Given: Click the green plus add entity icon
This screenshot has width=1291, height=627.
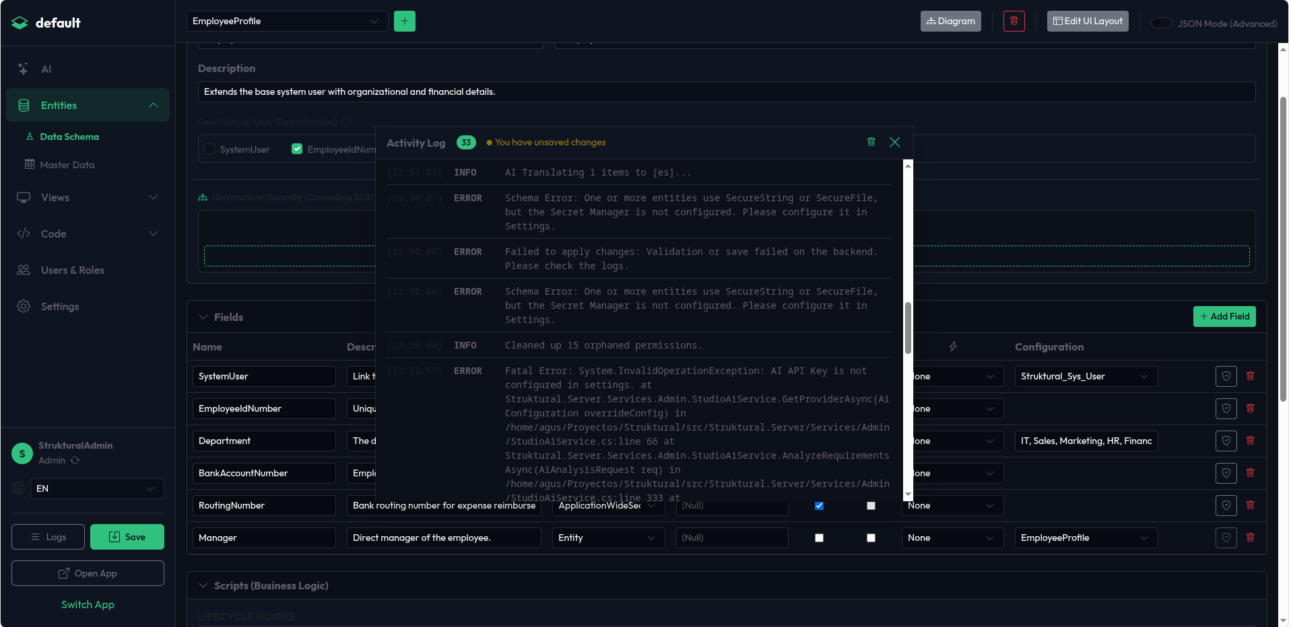Looking at the screenshot, I should click(405, 21).
